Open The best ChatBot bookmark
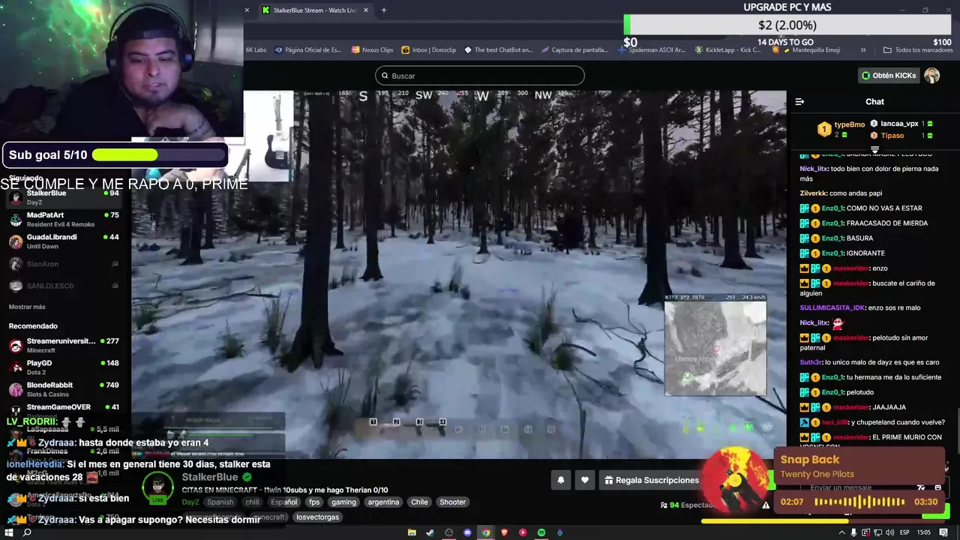Viewport: 960px width, 540px height. pos(498,50)
